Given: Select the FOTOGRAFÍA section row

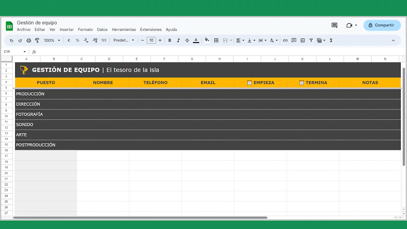Looking at the screenshot, I should [208, 114].
